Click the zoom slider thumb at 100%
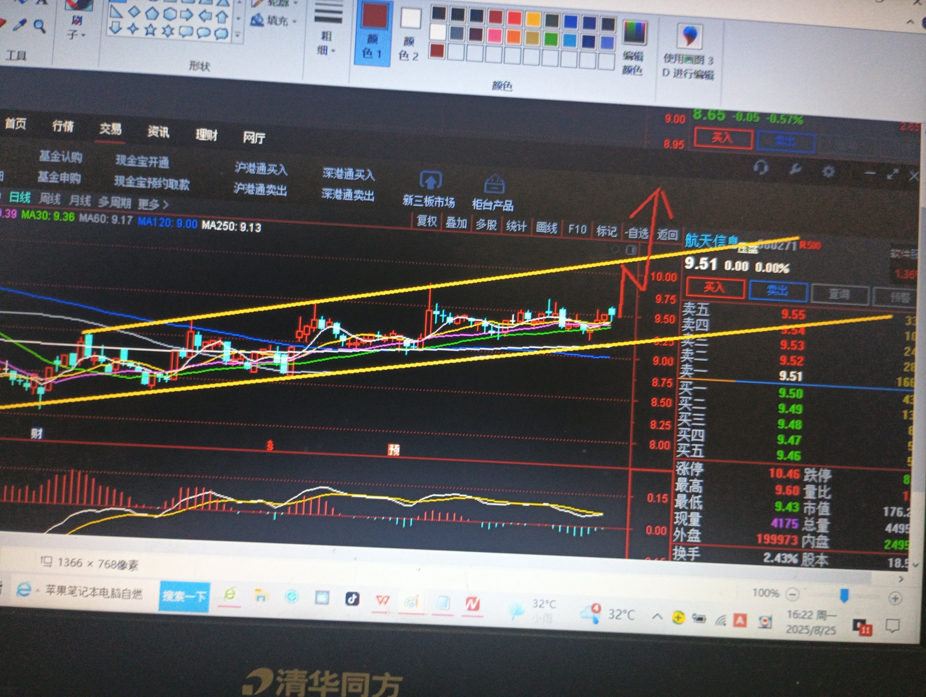 (x=844, y=596)
